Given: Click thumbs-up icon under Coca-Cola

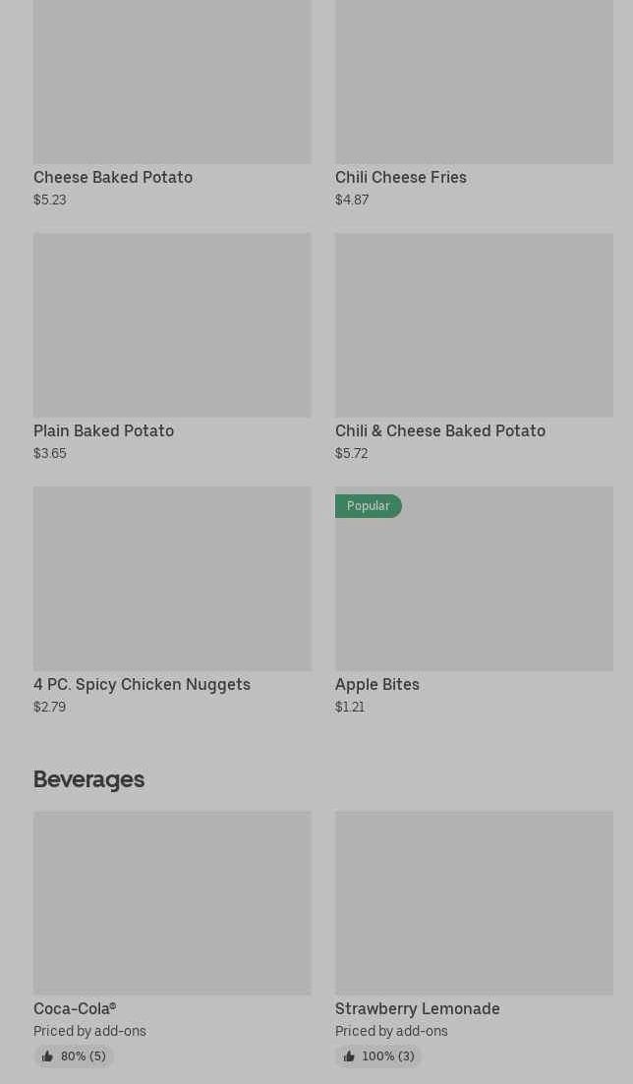Looking at the screenshot, I should tap(47, 1056).
